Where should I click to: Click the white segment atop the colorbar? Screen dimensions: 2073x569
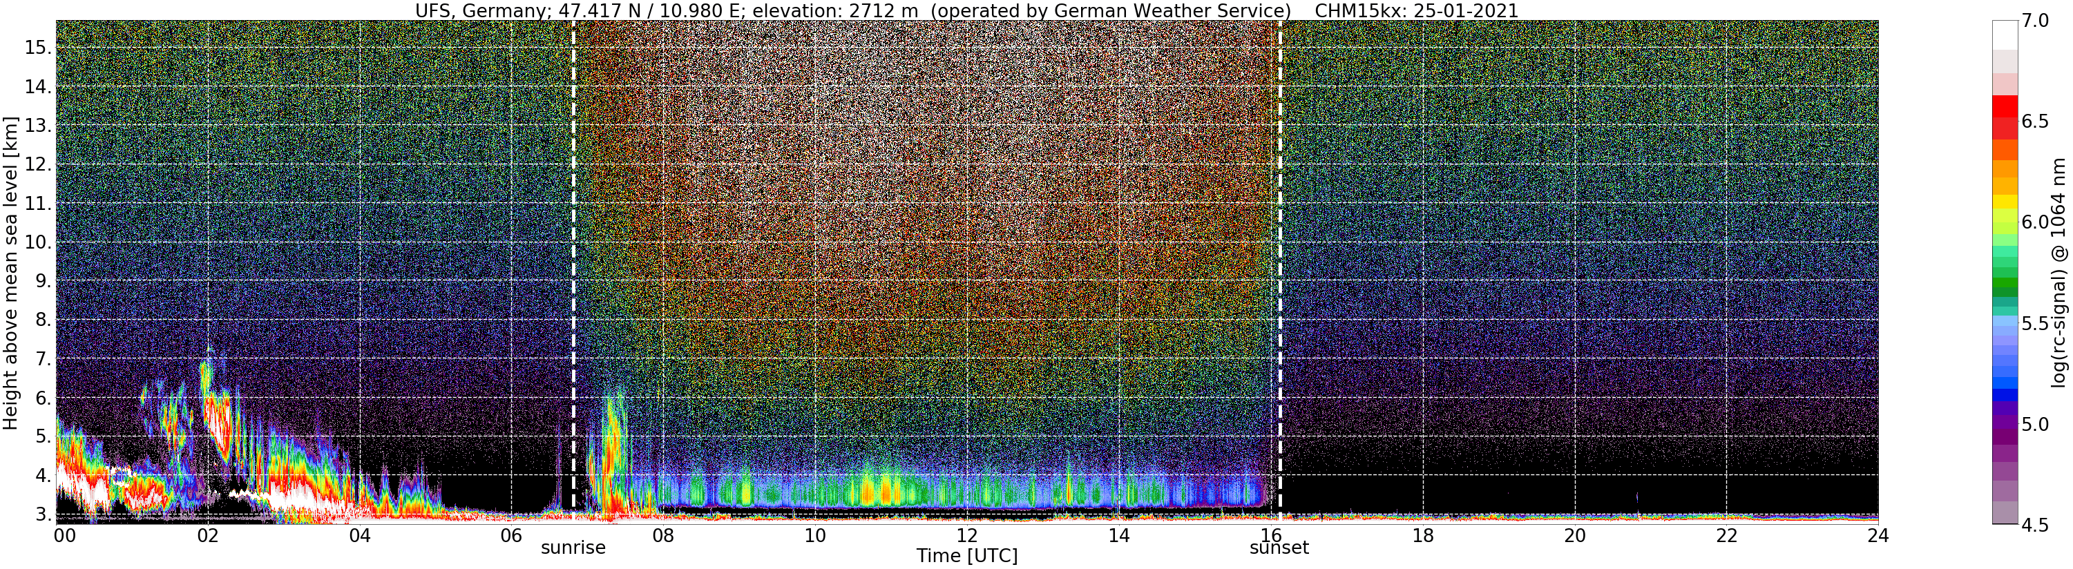click(x=2005, y=35)
